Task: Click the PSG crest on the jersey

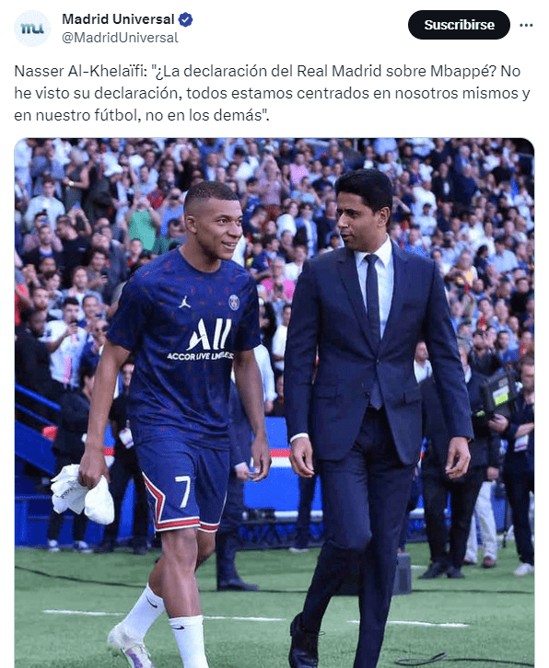Action: 234,303
